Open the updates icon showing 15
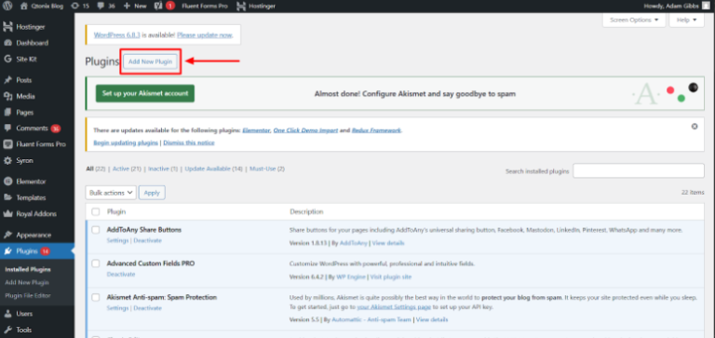This screenshot has height=338, width=715. [x=74, y=6]
